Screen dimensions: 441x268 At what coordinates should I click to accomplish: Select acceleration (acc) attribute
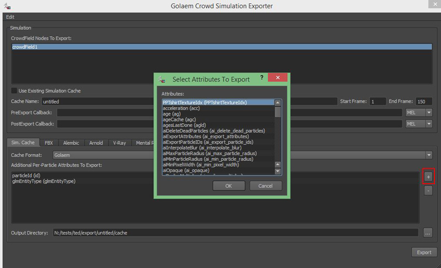(x=218, y=108)
